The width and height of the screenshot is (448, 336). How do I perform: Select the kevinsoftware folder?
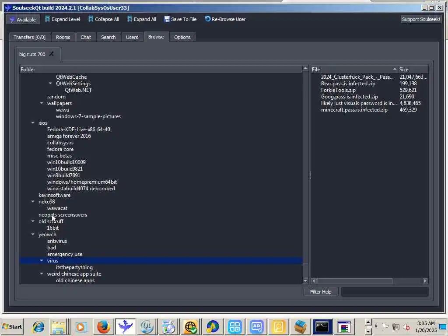pyautogui.click(x=55, y=195)
